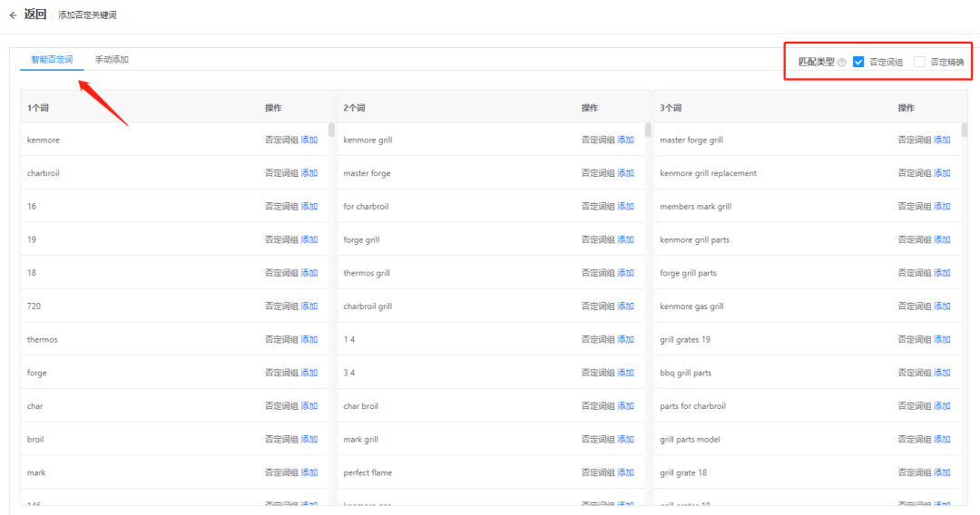Add 'kenmore grill' two-word phrase
980x515 pixels.
pos(625,140)
